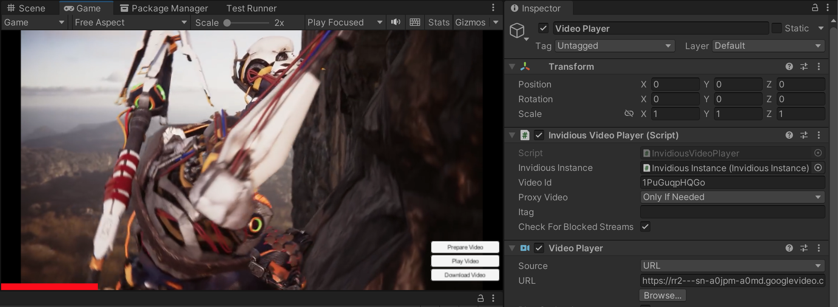Open the Video Player Source dropdown
Screen dimensions: 838x307
click(x=732, y=266)
